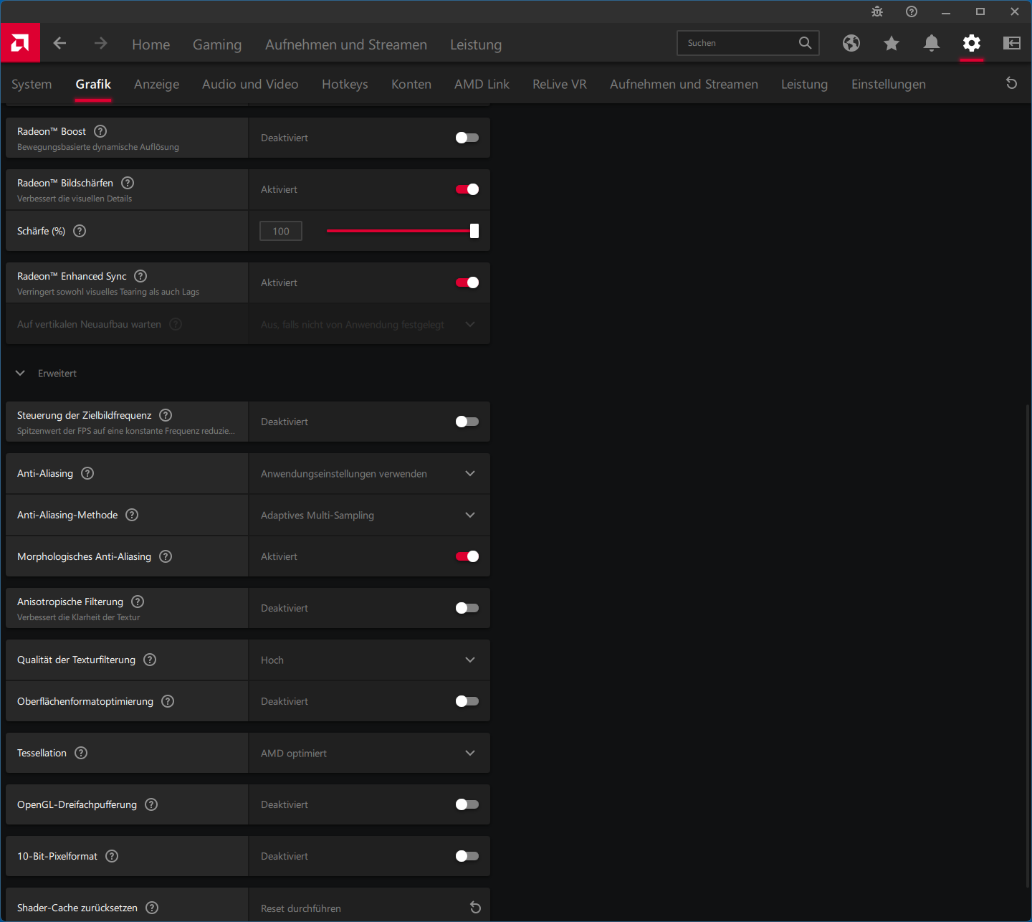The width and height of the screenshot is (1032, 922).
Task: Click Reset durchführen for shader cache
Action: click(369, 908)
